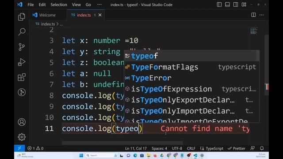Open the clock and date in taskbar

pyautogui.click(x=260, y=155)
